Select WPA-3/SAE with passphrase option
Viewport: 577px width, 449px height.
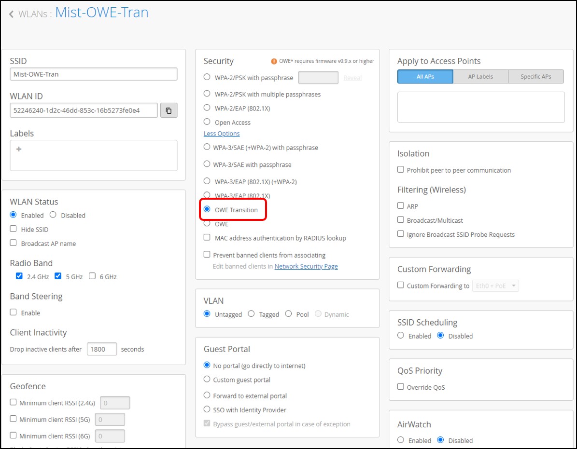[x=207, y=164]
